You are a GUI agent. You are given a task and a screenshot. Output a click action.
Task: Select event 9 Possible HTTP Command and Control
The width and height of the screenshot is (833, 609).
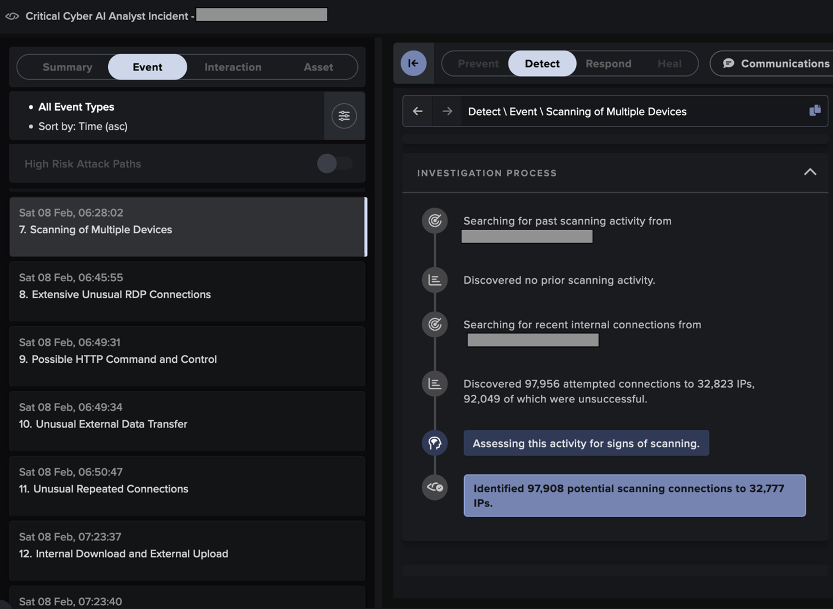tap(187, 356)
